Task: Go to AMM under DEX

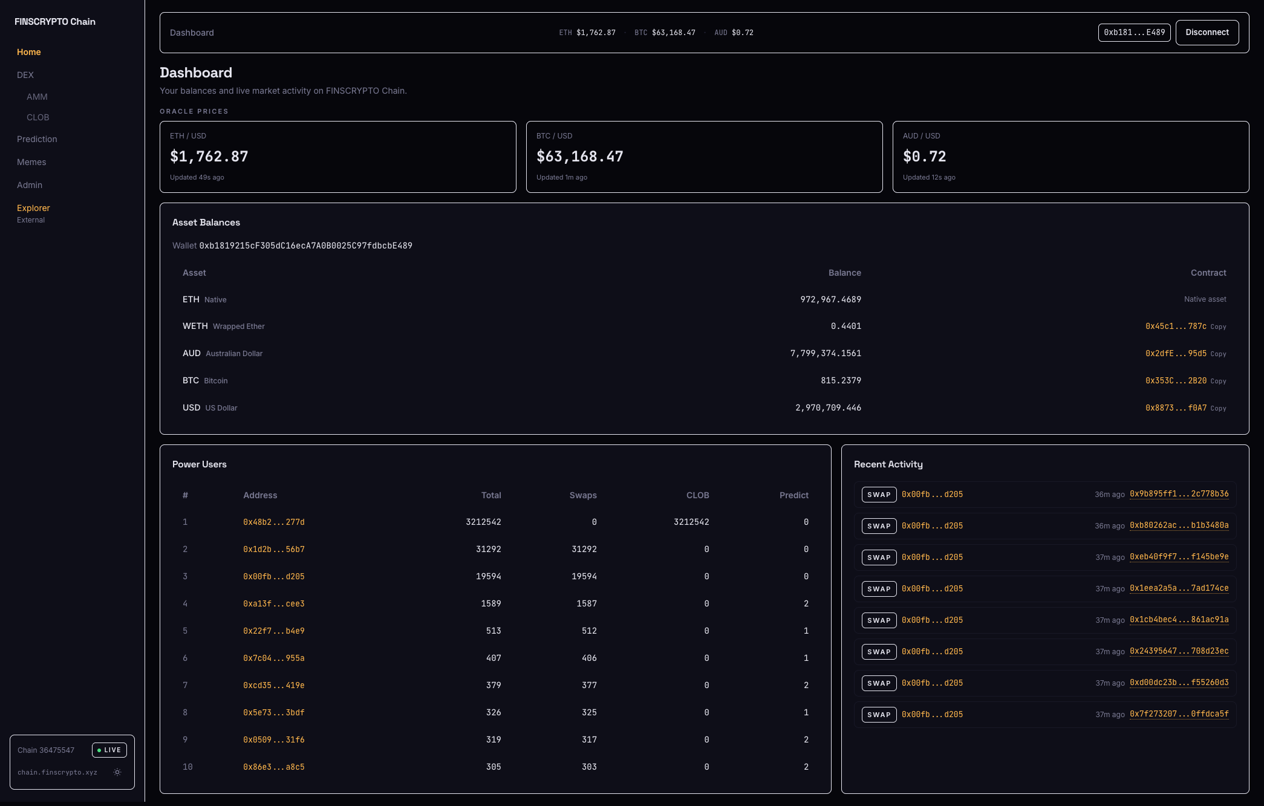Action: click(x=37, y=97)
